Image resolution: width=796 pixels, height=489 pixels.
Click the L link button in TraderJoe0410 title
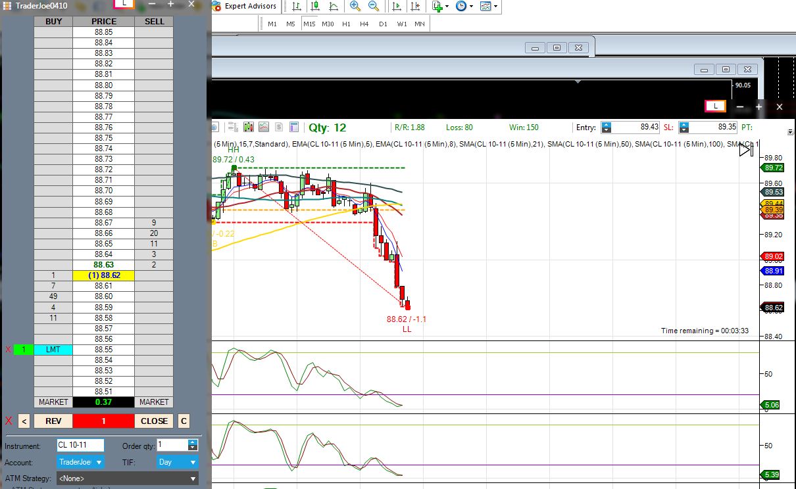(124, 3)
